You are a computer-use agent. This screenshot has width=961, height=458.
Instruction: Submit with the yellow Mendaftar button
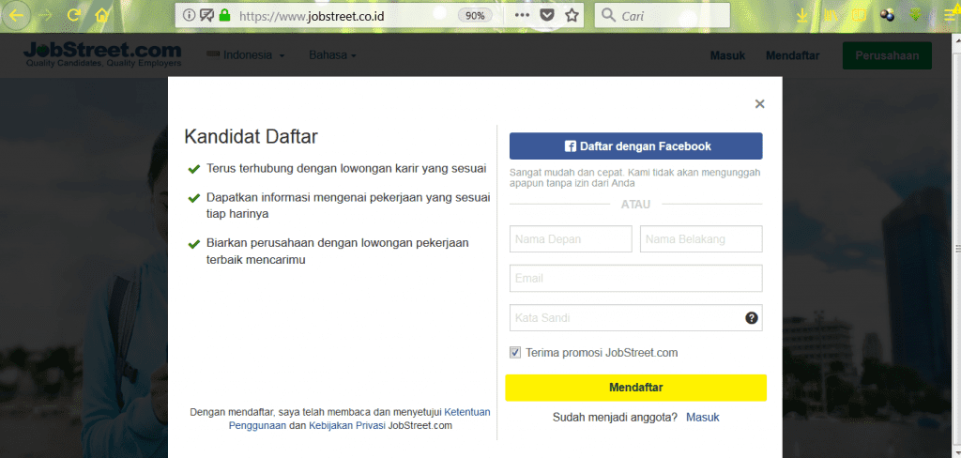click(x=635, y=388)
